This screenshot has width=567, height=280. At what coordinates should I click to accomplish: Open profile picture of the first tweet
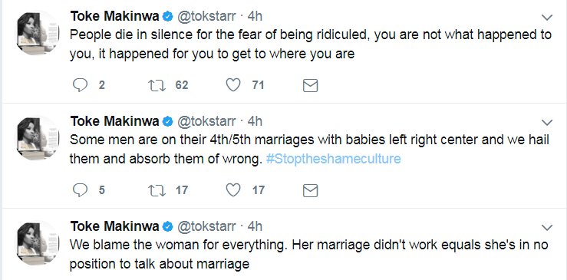click(x=38, y=33)
